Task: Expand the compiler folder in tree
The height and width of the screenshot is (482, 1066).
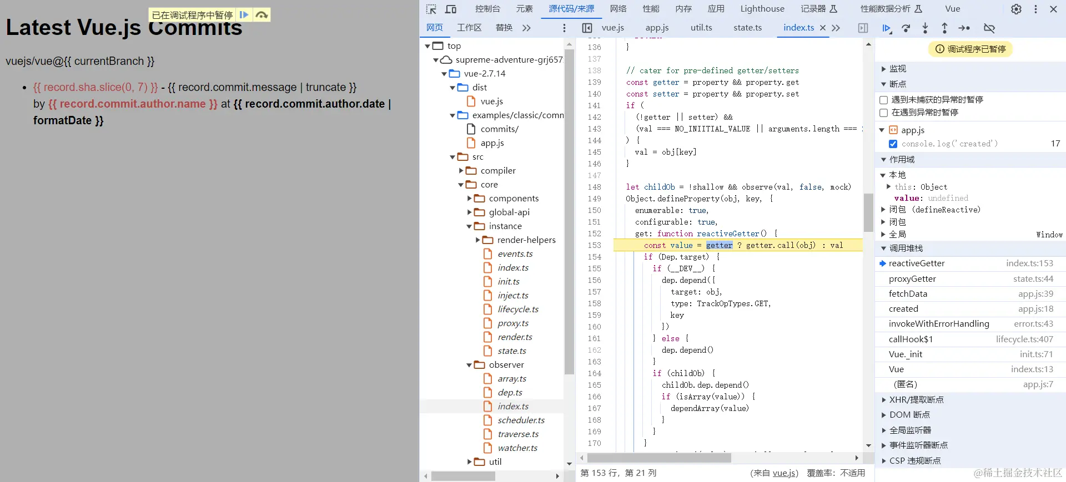Action: (461, 171)
